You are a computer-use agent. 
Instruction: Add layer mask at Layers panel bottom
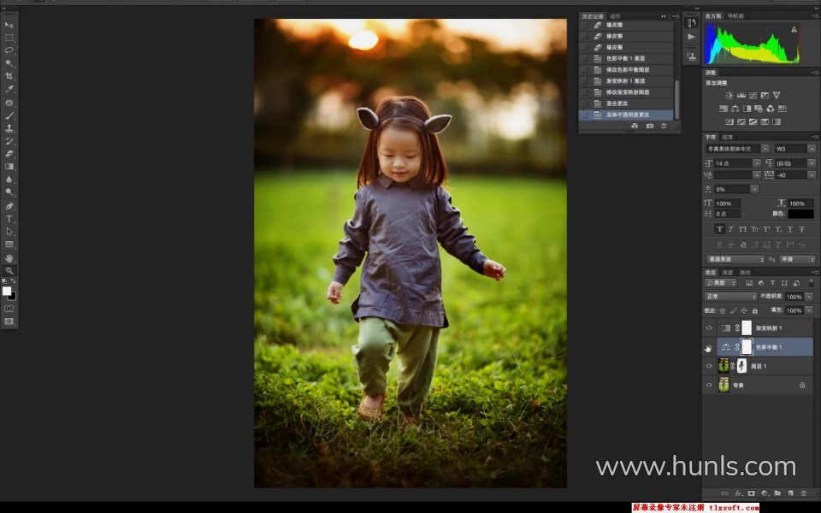tap(752, 493)
